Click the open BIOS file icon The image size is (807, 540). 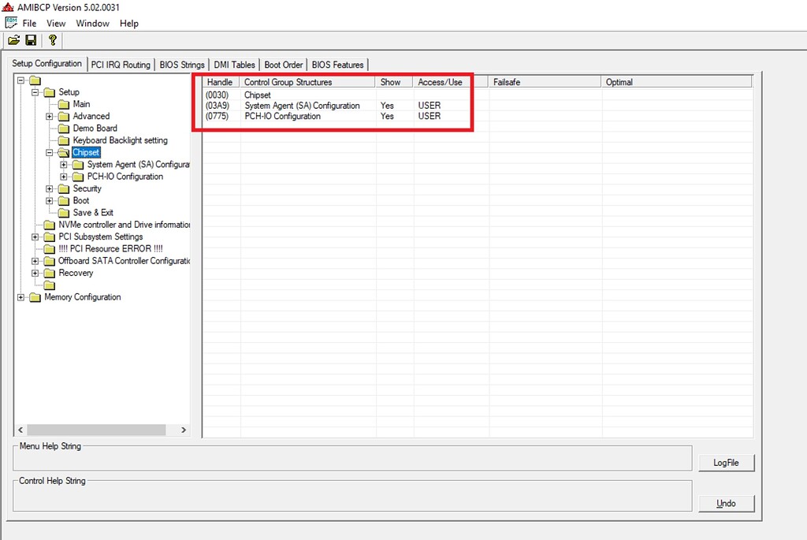click(x=13, y=40)
